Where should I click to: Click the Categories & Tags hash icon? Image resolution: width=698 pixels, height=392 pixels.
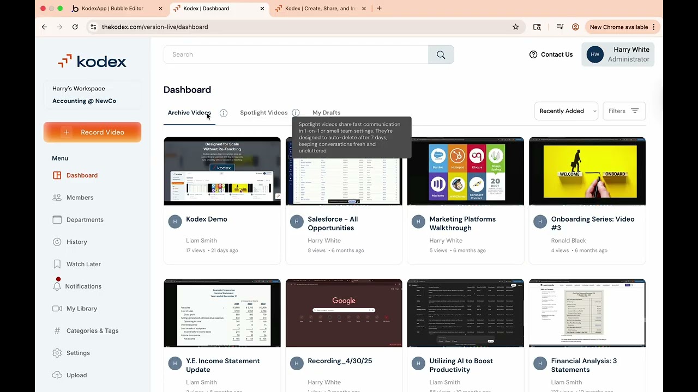pyautogui.click(x=57, y=330)
